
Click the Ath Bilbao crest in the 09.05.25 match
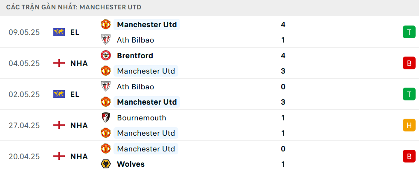click(105, 40)
